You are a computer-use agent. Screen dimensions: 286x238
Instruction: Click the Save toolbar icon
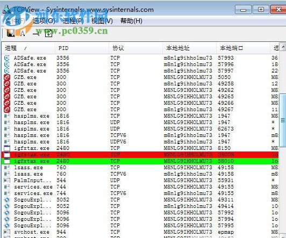pos(11,33)
